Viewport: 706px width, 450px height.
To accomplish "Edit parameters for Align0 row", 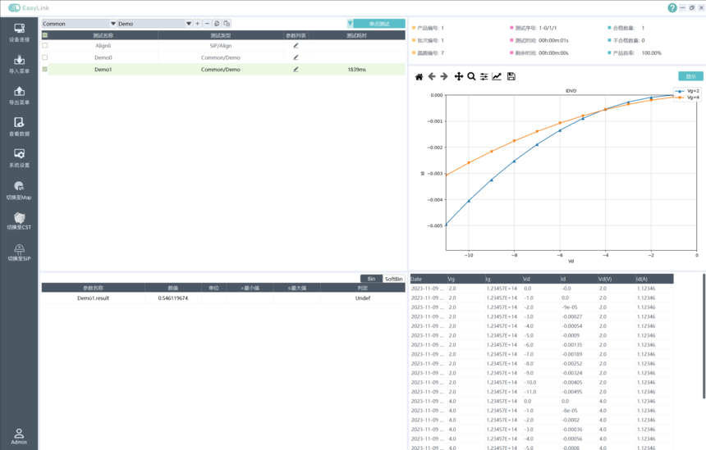I will (296, 45).
